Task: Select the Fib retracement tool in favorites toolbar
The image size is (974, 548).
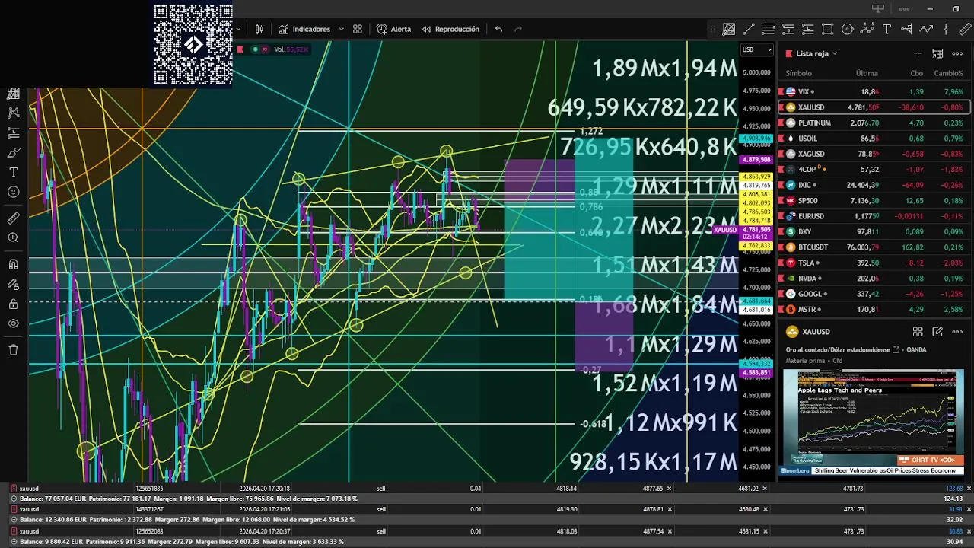Action: [769, 29]
